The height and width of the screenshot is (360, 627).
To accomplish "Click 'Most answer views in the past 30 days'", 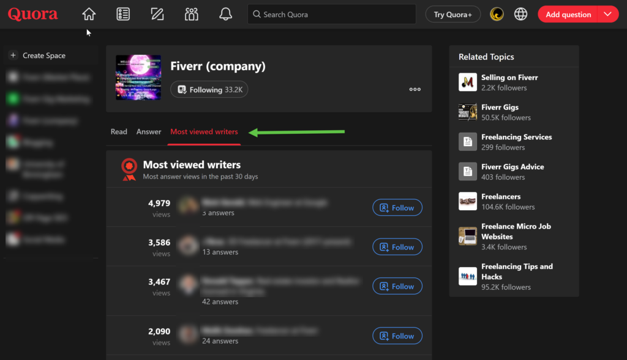I will (200, 177).
